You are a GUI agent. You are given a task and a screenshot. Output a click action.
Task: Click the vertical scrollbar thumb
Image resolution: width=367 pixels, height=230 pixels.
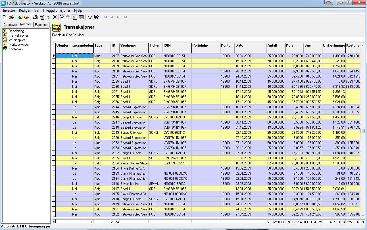pyautogui.click(x=363, y=131)
